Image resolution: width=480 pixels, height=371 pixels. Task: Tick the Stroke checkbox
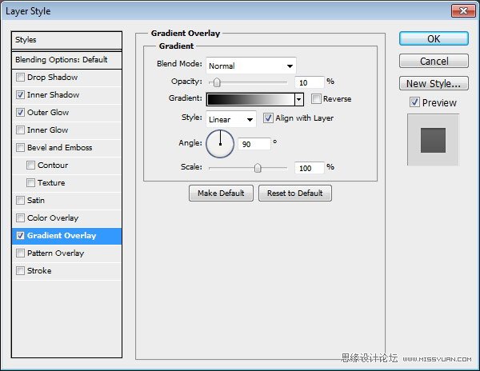[x=20, y=271]
